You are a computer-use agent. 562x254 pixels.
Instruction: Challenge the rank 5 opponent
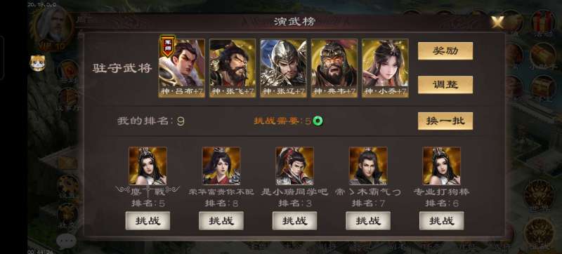point(148,221)
